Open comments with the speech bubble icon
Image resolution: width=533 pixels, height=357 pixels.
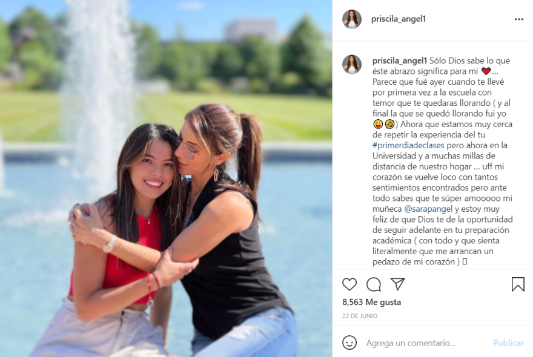point(374,284)
